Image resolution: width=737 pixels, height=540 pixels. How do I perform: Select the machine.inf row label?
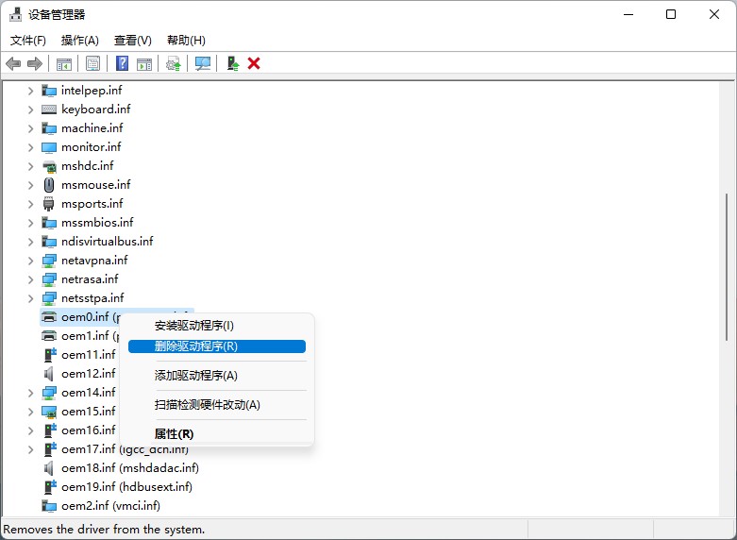tap(92, 128)
